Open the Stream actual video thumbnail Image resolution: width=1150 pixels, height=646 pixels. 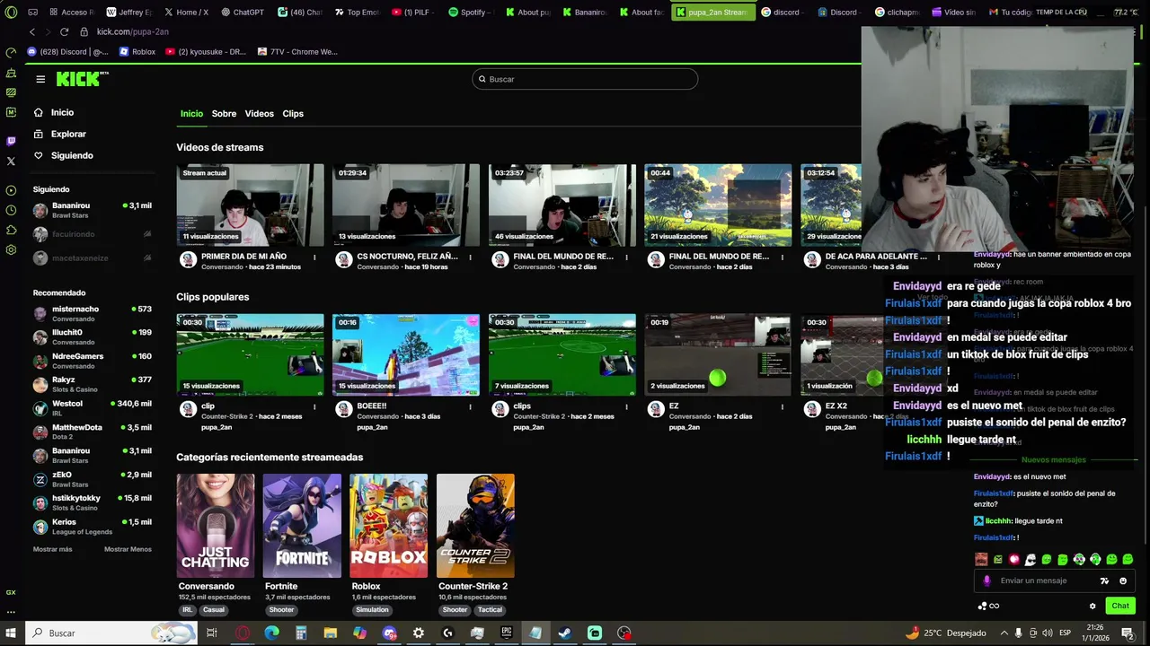point(250,205)
